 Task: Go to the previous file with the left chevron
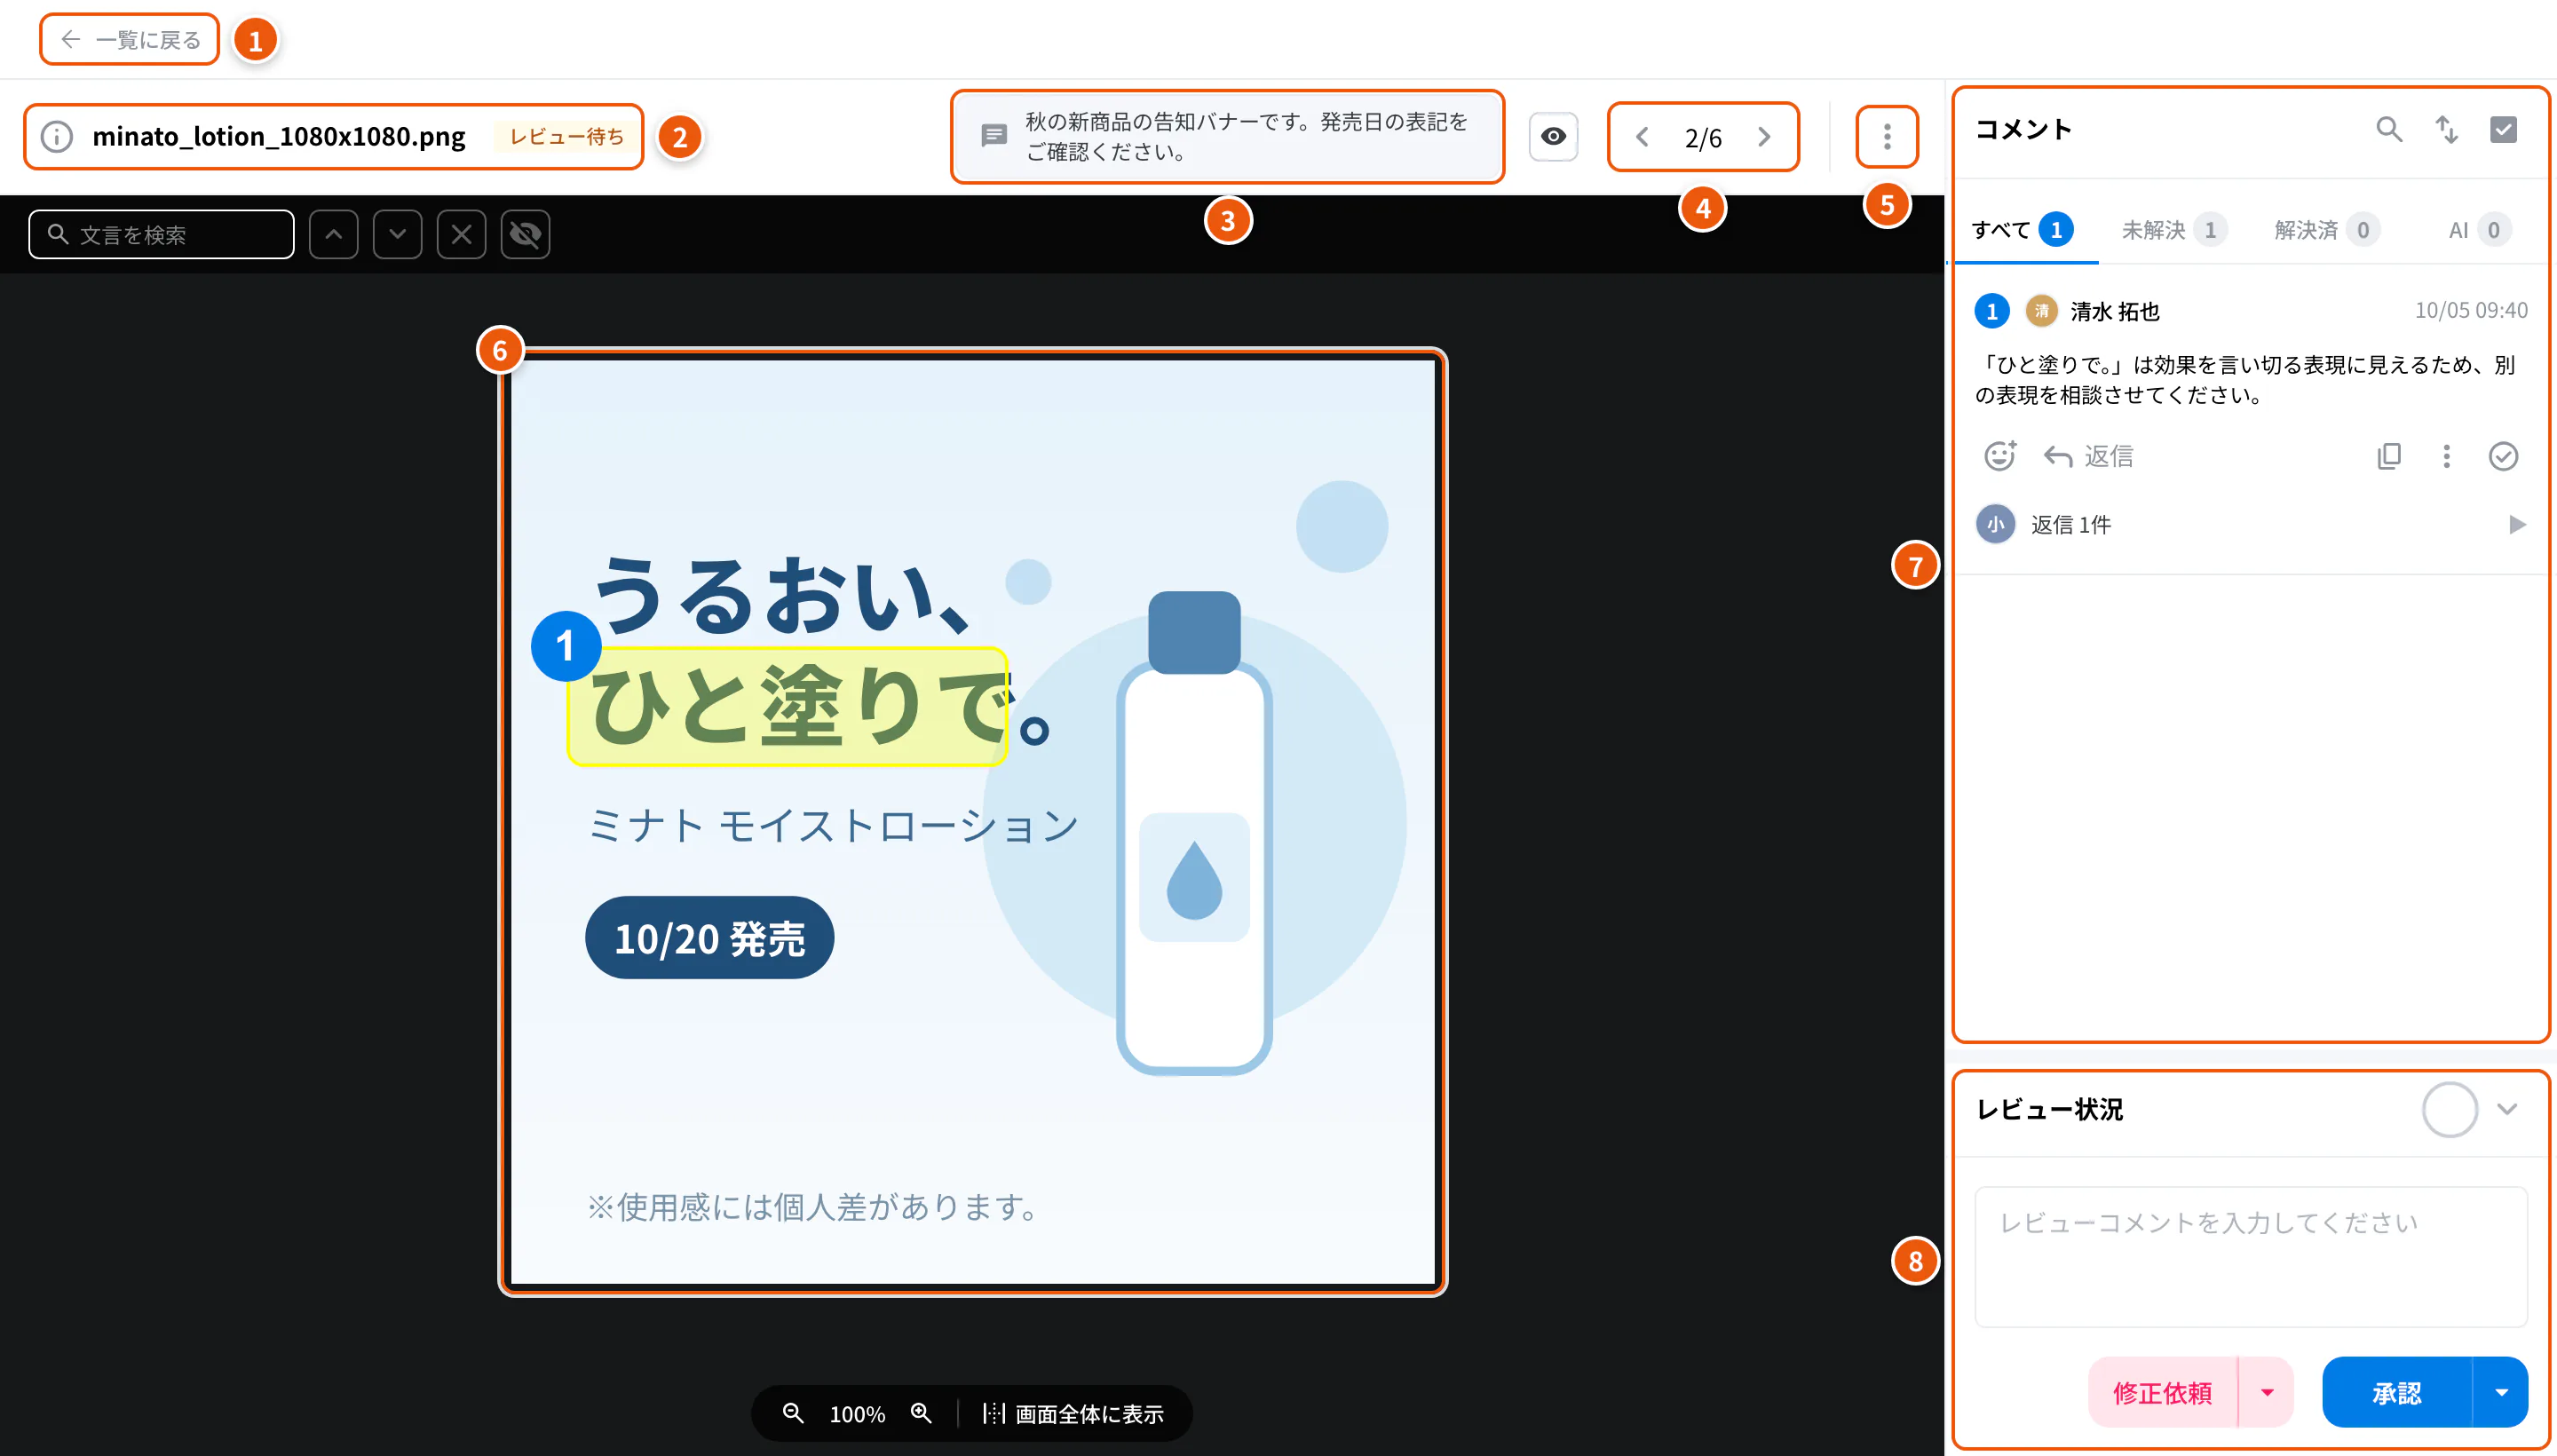pyautogui.click(x=1642, y=137)
